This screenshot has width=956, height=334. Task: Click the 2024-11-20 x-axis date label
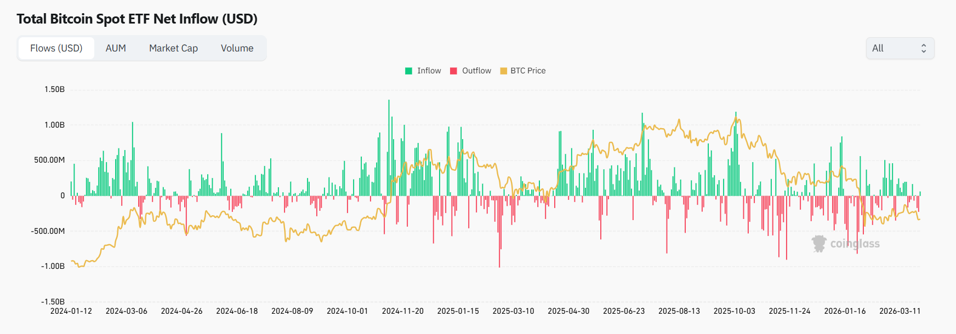coord(402,311)
